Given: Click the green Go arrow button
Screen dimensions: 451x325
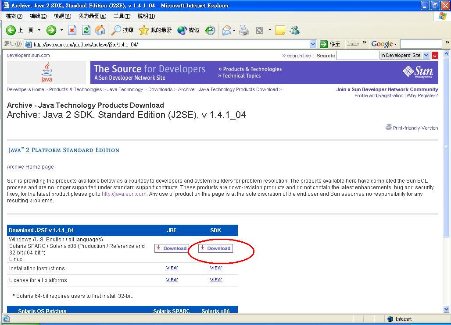Looking at the screenshot, I should (x=324, y=44).
